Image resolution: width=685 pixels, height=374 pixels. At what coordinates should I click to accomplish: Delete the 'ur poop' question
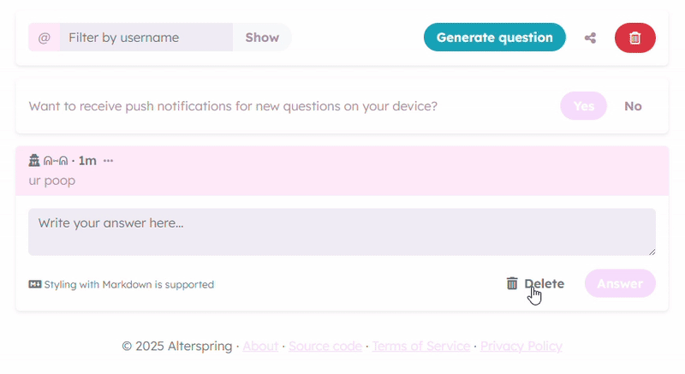click(535, 283)
